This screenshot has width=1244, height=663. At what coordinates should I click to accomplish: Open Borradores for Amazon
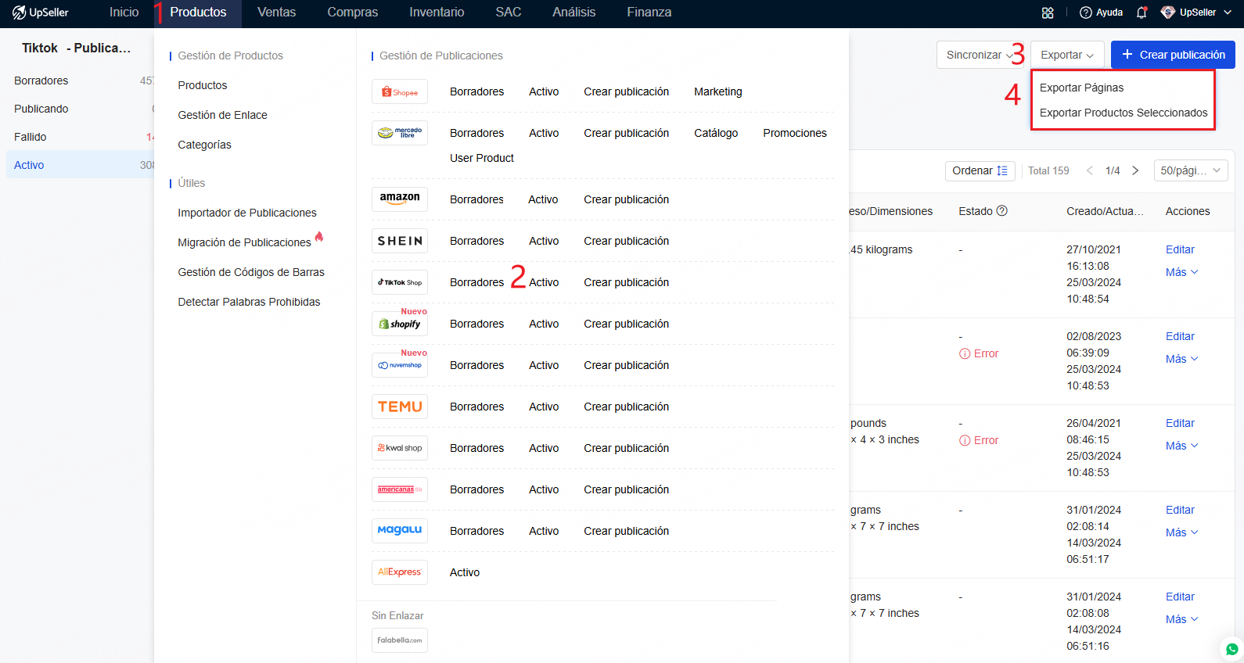(x=476, y=199)
